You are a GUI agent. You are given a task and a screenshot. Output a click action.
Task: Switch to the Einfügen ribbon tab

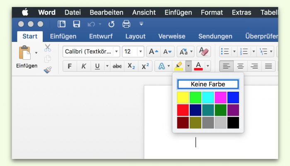tap(63, 37)
